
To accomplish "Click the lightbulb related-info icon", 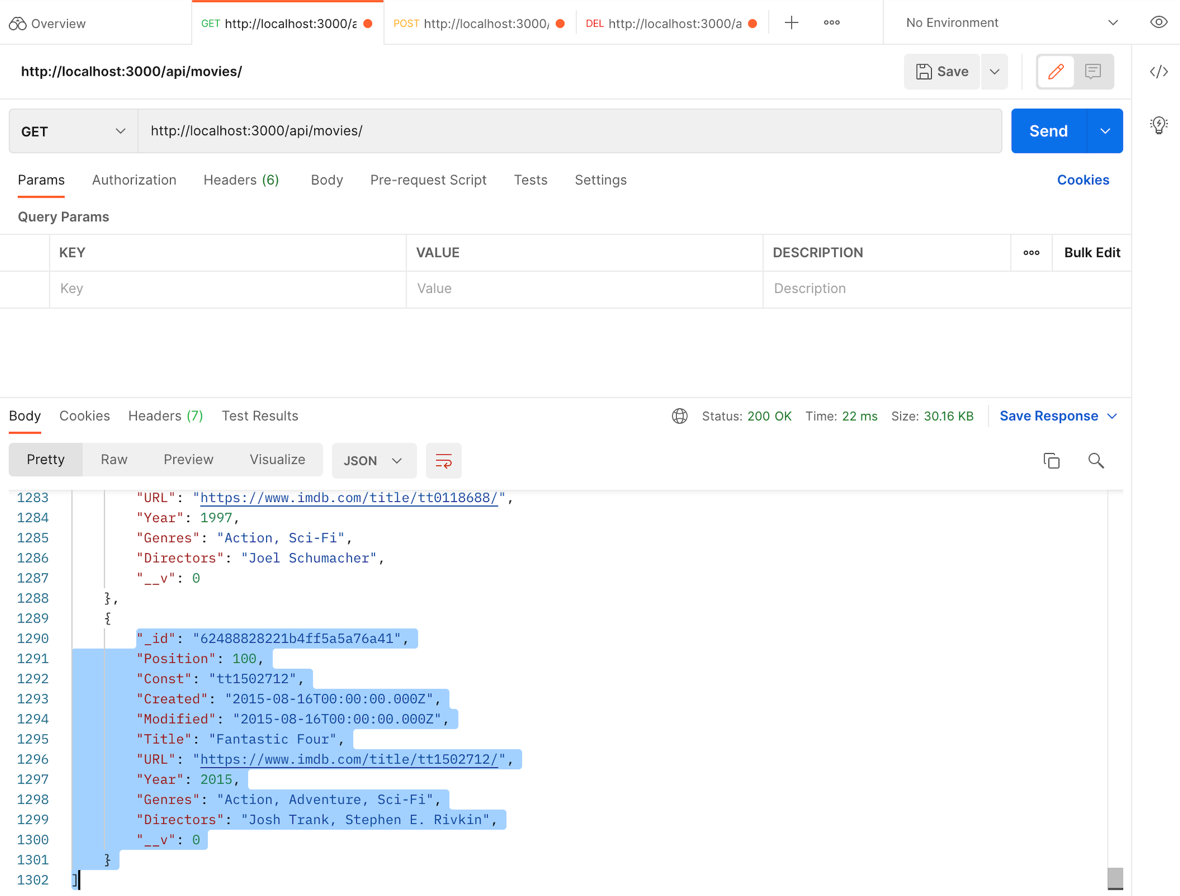I will 1158,125.
